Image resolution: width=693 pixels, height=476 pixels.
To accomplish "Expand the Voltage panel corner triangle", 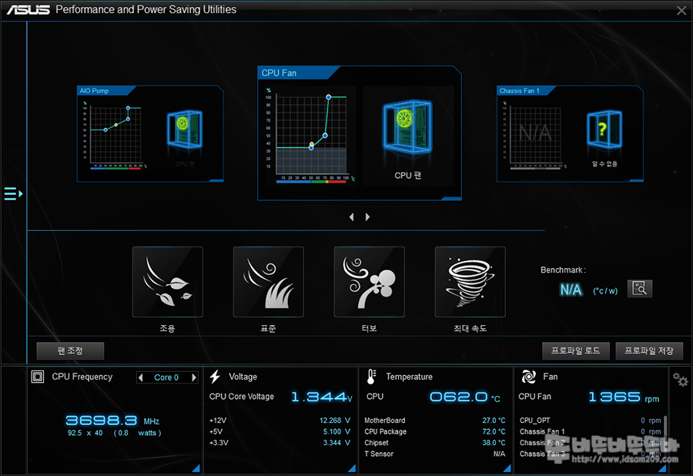I will 352,468.
